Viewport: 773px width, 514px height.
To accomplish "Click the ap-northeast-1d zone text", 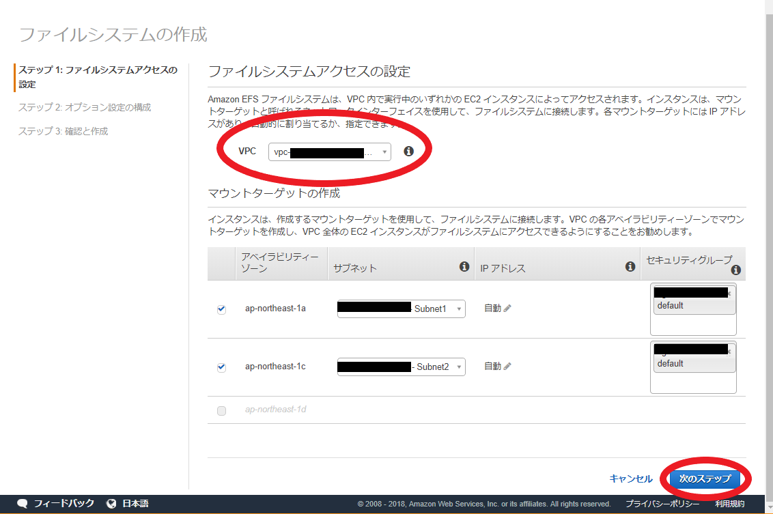I will [276, 410].
